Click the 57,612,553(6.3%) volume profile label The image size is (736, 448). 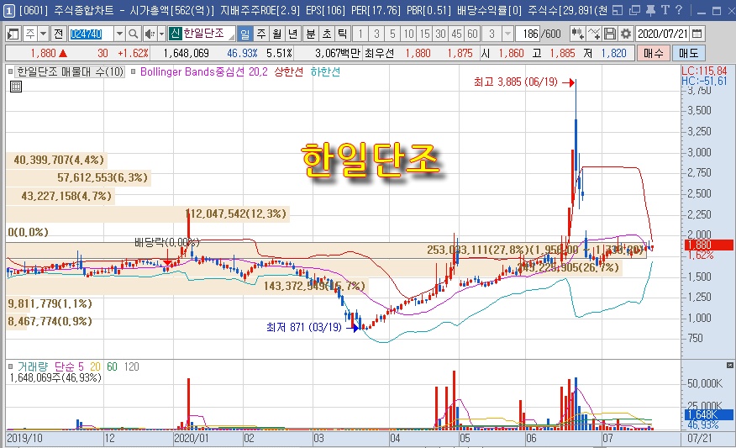click(x=103, y=177)
